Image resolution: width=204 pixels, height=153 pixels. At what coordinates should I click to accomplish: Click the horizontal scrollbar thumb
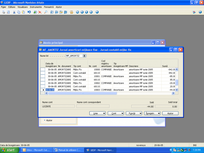click(83, 93)
